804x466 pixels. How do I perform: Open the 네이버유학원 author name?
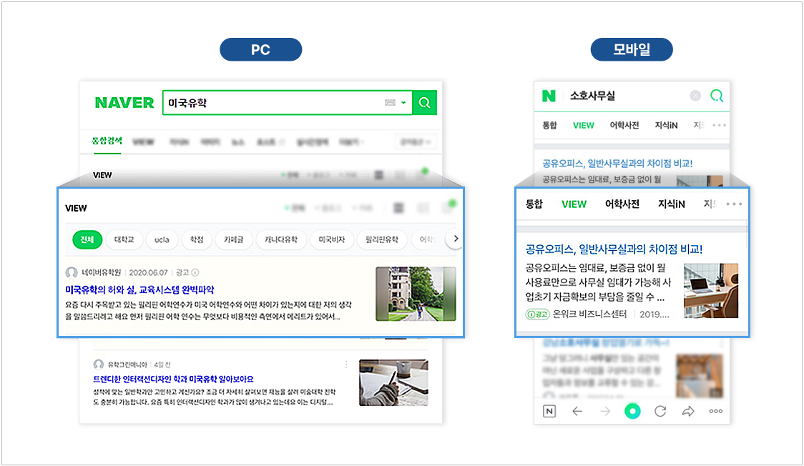click(x=101, y=272)
